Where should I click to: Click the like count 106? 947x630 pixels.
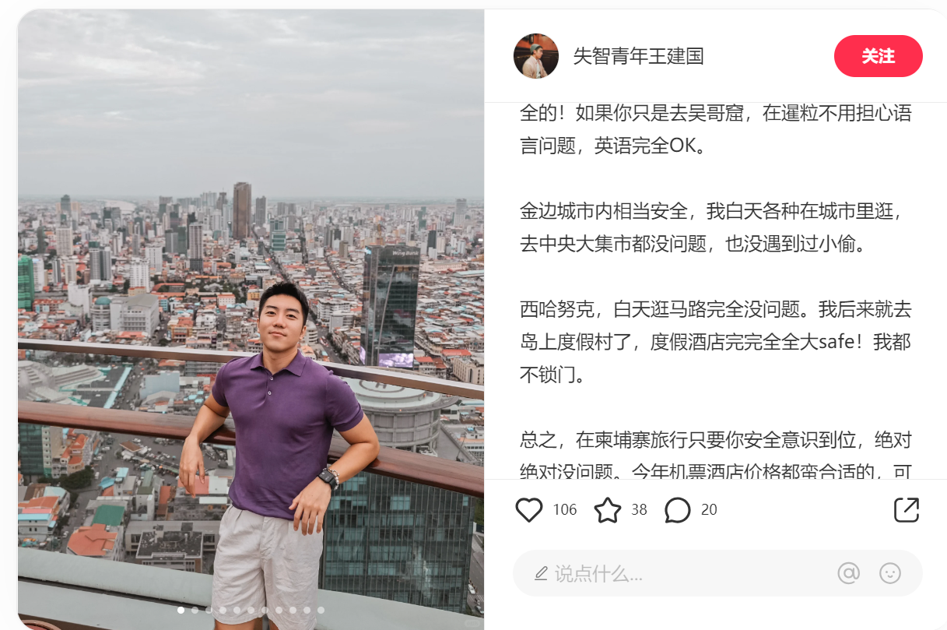[565, 510]
